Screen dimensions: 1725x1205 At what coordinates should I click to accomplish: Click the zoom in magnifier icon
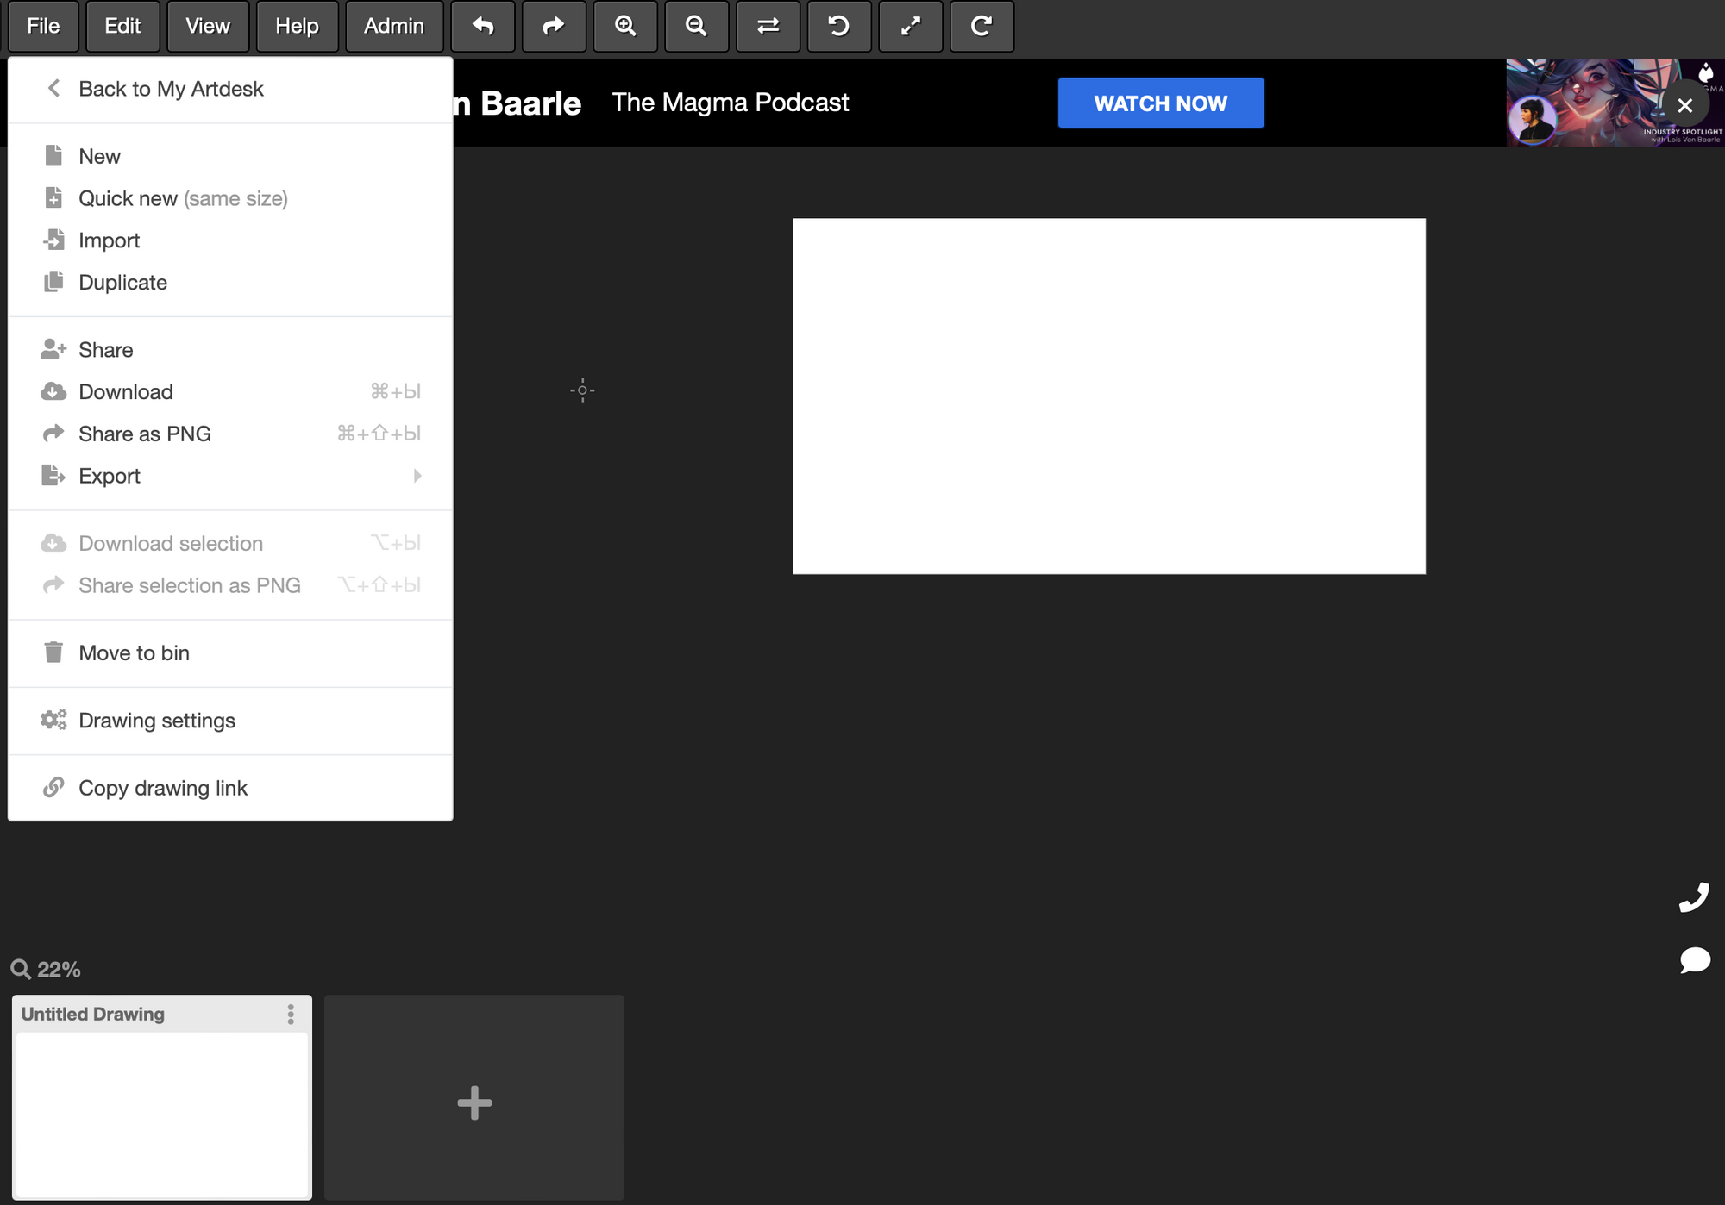(625, 27)
